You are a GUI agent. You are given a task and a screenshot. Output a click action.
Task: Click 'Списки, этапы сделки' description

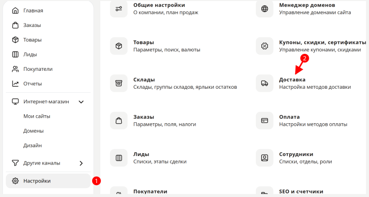[x=160, y=162]
